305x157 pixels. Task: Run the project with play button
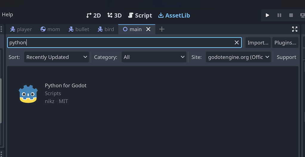point(267,15)
